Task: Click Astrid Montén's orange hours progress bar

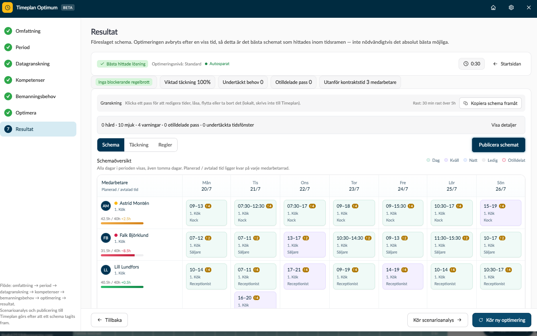Action: point(122,223)
